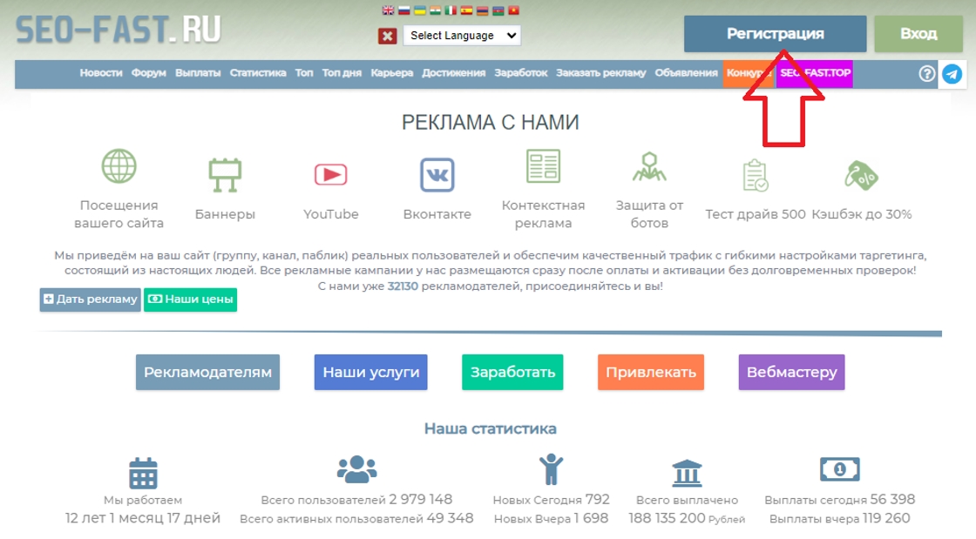The width and height of the screenshot is (976, 539).
Task: Open the Контекстная реклама newspaper icon
Action: [x=543, y=166]
